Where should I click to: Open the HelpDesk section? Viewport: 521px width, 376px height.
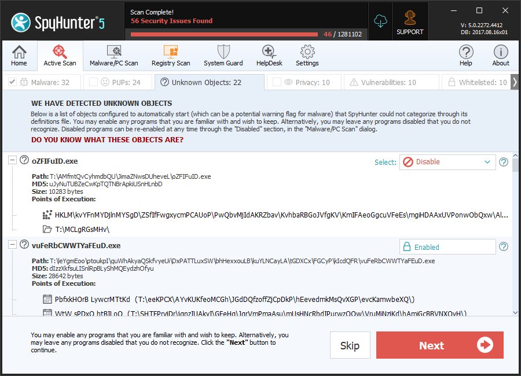coord(269,56)
